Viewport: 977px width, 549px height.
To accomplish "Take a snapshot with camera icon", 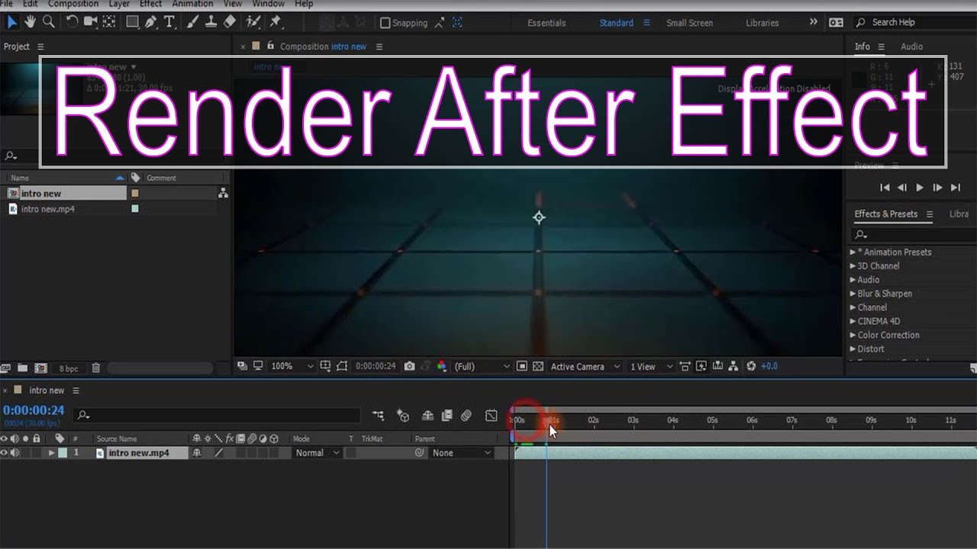I will coord(410,367).
